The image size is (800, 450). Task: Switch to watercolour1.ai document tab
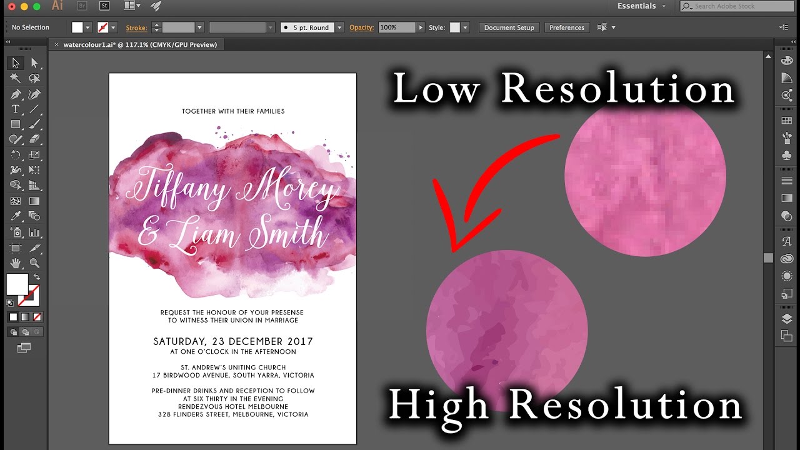tap(140, 44)
